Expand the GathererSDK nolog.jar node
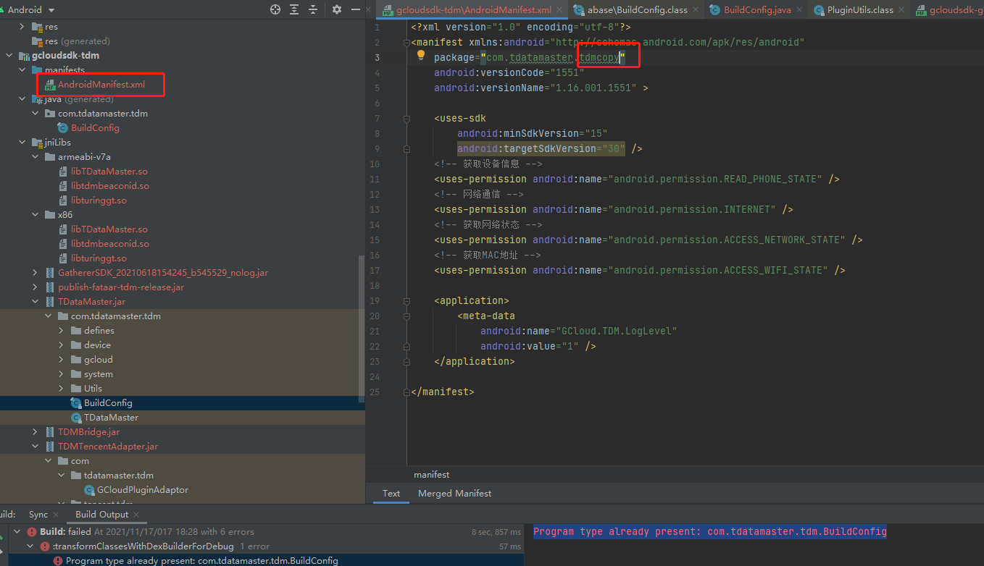Screen dimensions: 984x566 coord(35,273)
